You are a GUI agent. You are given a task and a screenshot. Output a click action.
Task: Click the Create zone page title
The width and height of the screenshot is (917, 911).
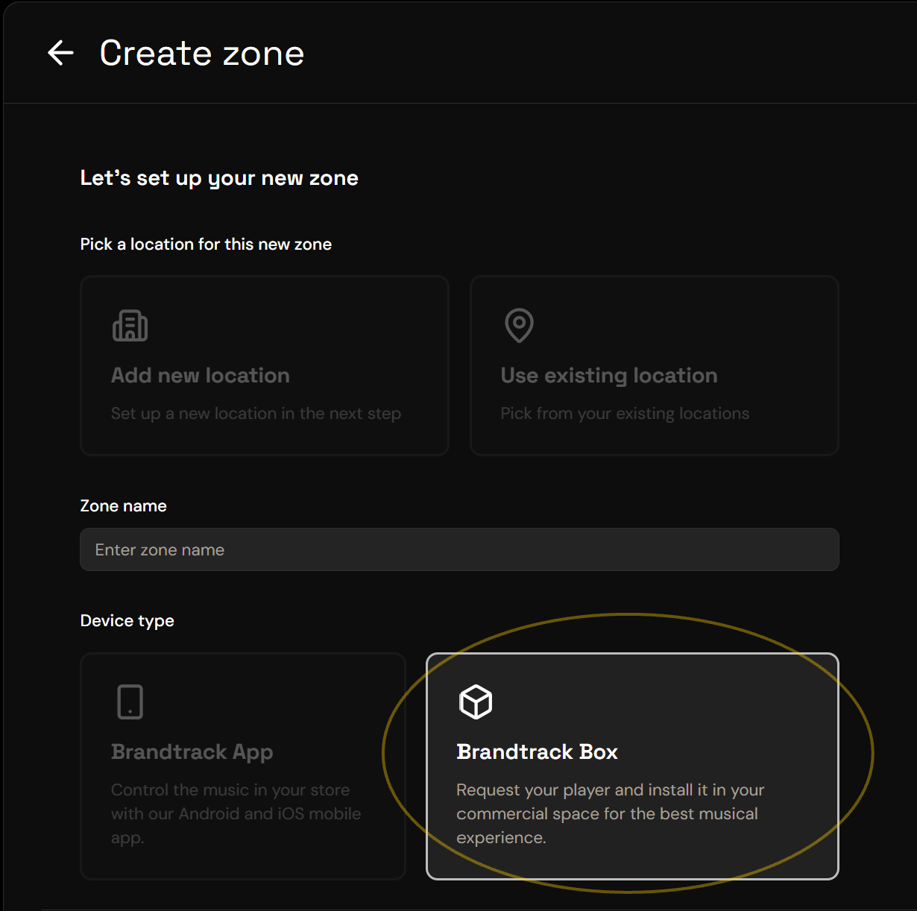point(202,53)
